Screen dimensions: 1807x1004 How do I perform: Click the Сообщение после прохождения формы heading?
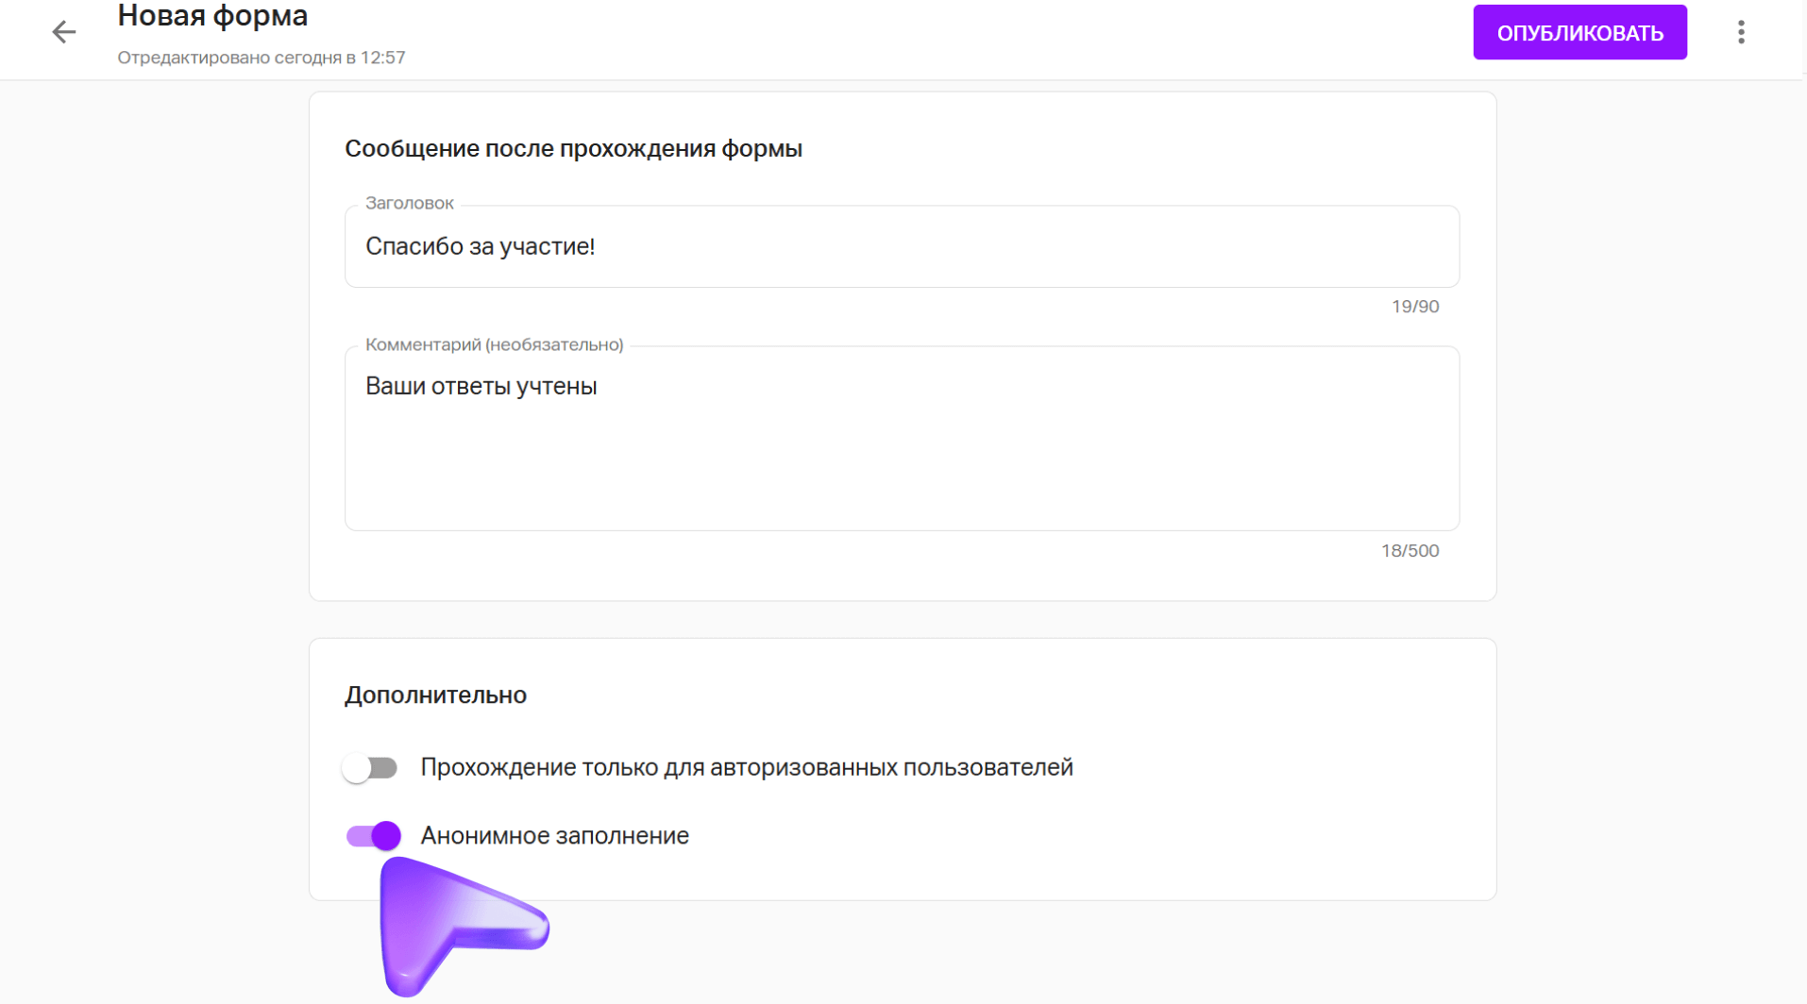573,149
